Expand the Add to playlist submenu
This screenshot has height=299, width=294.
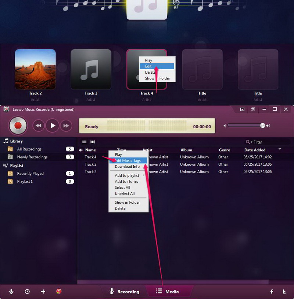point(128,175)
